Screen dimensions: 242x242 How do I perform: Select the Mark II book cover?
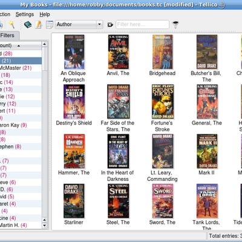tap(207, 151)
